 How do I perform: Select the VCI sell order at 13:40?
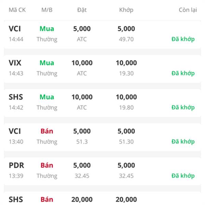tap(102, 137)
